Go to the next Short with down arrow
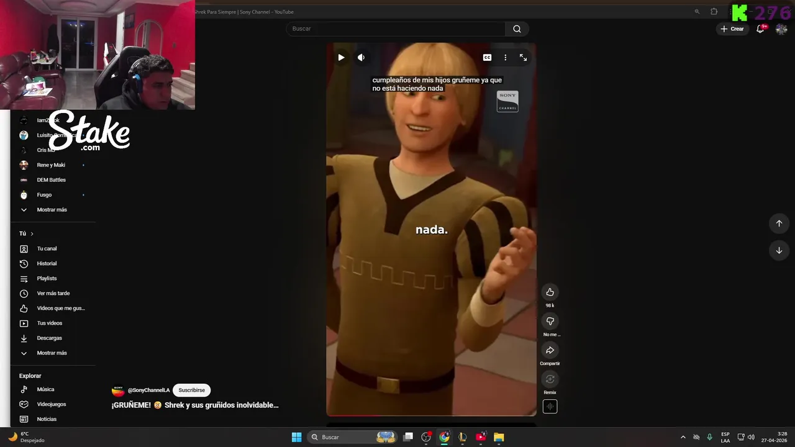This screenshot has width=795, height=447. coord(779,250)
